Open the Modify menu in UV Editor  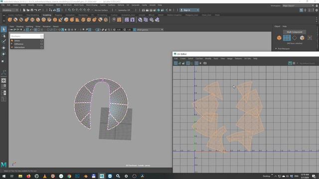208,59
